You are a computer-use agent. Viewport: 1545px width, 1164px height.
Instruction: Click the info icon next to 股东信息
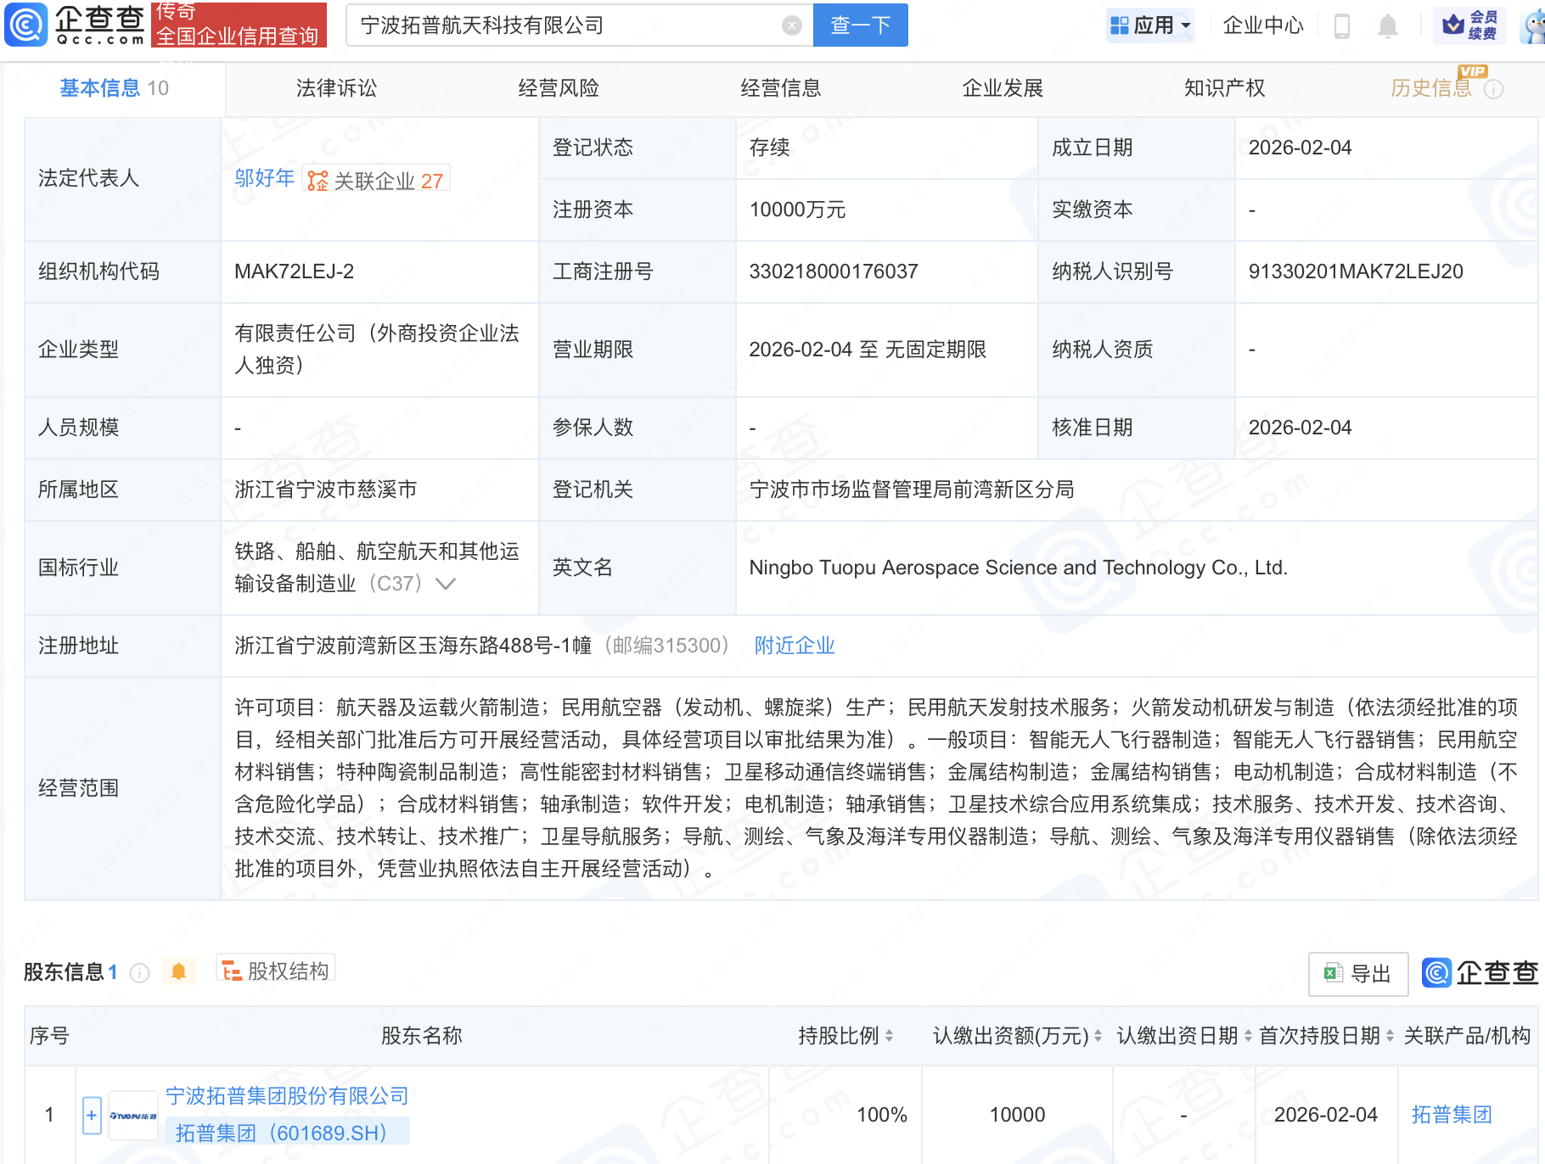tap(138, 973)
